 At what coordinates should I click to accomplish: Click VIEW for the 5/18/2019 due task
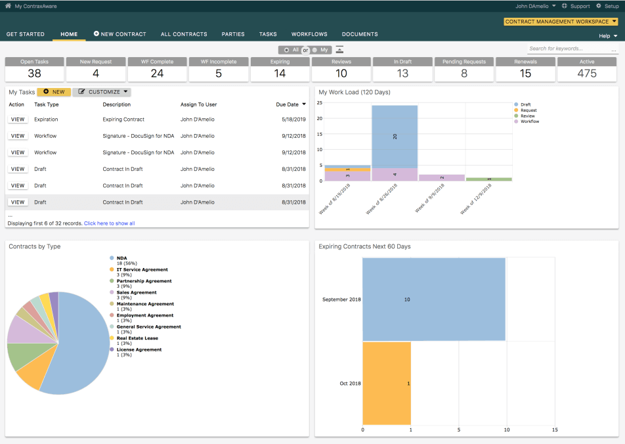tap(18, 120)
